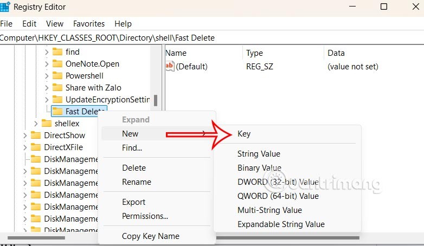Click the DirectShow folder icon
The width and height of the screenshot is (424, 246).
[36, 135]
